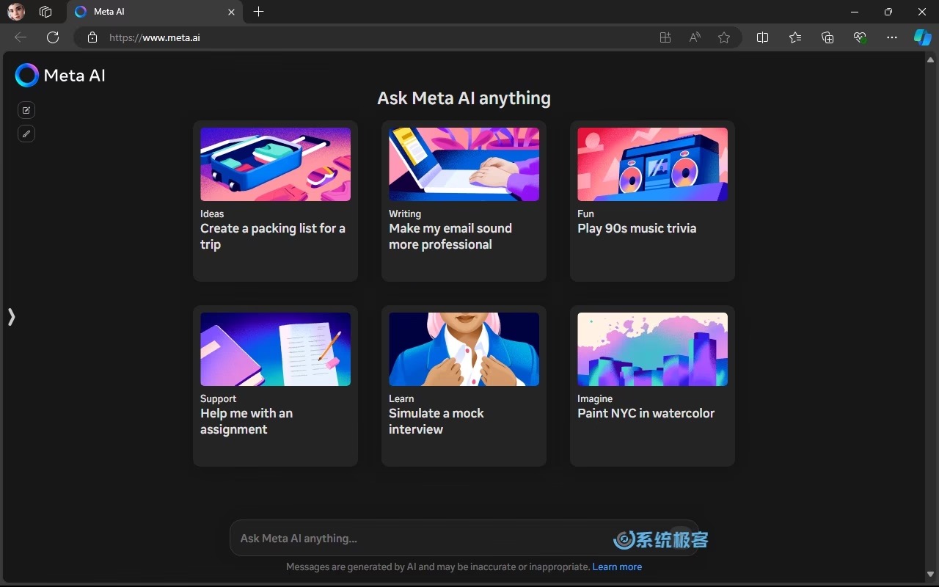
Task: Click the scrollbar down arrow
Action: coord(931,575)
